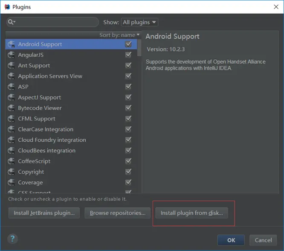Viewport: 284px width, 251px height.
Task: Click Install JetBrains plugin button
Action: tap(44, 213)
